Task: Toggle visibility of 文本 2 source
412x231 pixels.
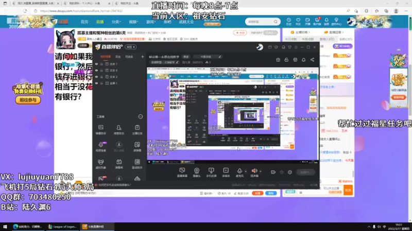Action: click(96, 76)
